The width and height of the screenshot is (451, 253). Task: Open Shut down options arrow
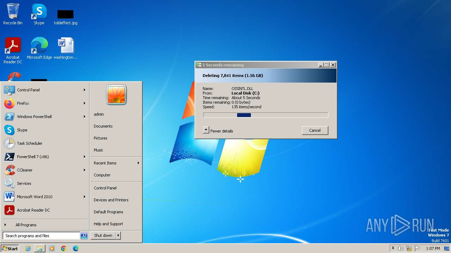click(118, 235)
